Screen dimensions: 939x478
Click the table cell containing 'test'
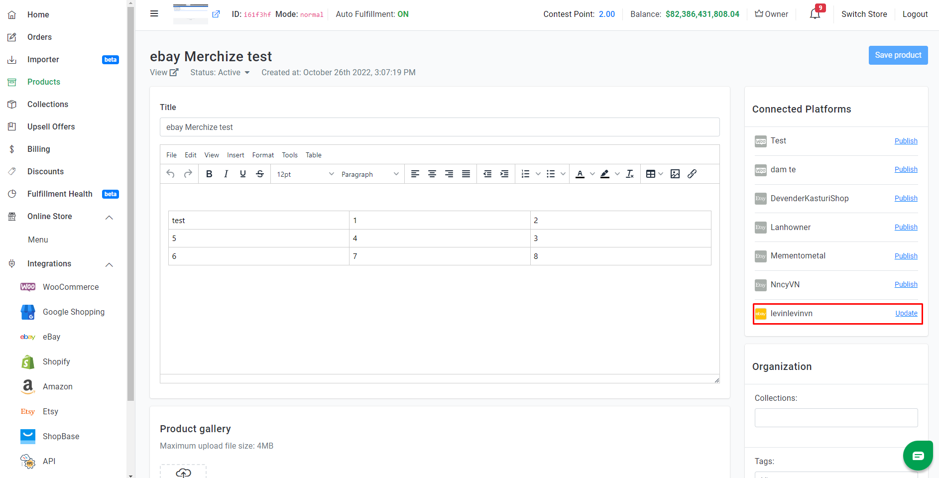(259, 220)
